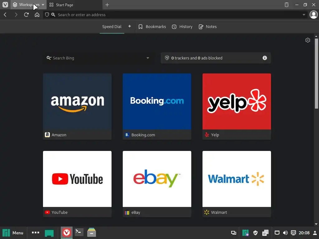319x239 pixels.
Task: Open the tracker blocker shield in the address bar
Action: point(47,15)
